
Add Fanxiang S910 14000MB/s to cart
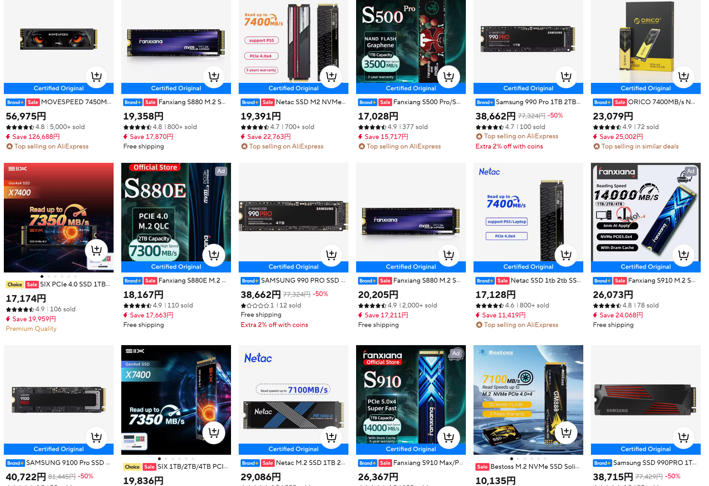(x=683, y=255)
